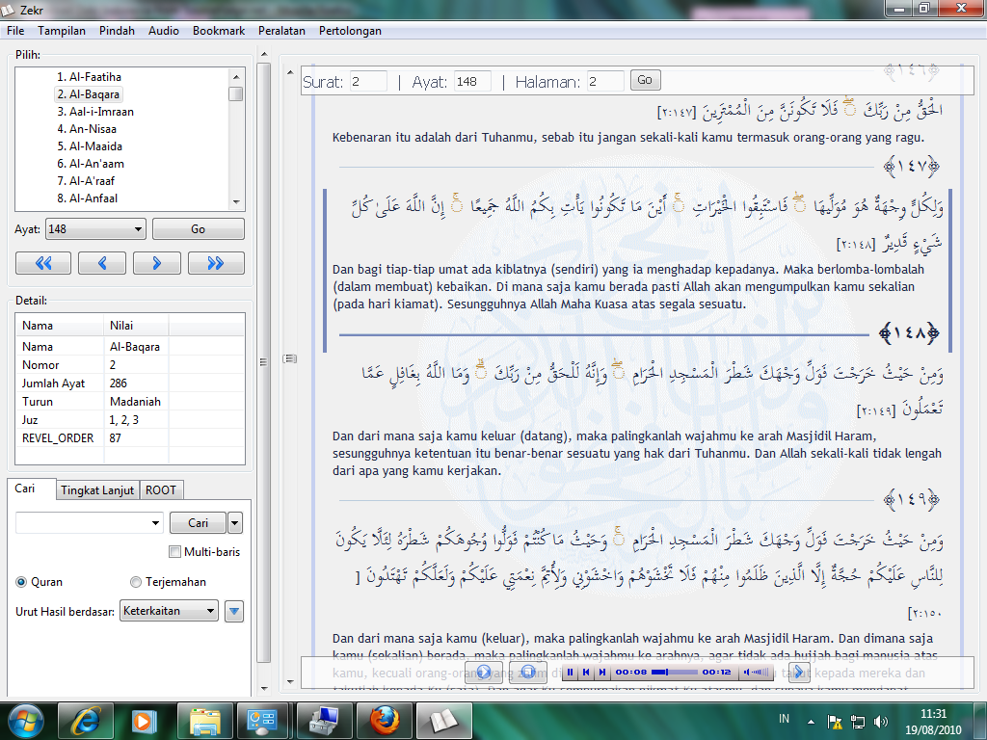The image size is (987, 740).
Task: Open the toolbox and monitor taskbar icon
Action: coord(324,721)
